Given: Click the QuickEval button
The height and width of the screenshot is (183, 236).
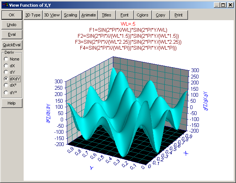Looking at the screenshot, I should click(x=12, y=45).
